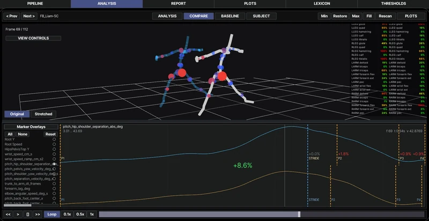Switch to the top ANALYSIS tab

[107, 4]
